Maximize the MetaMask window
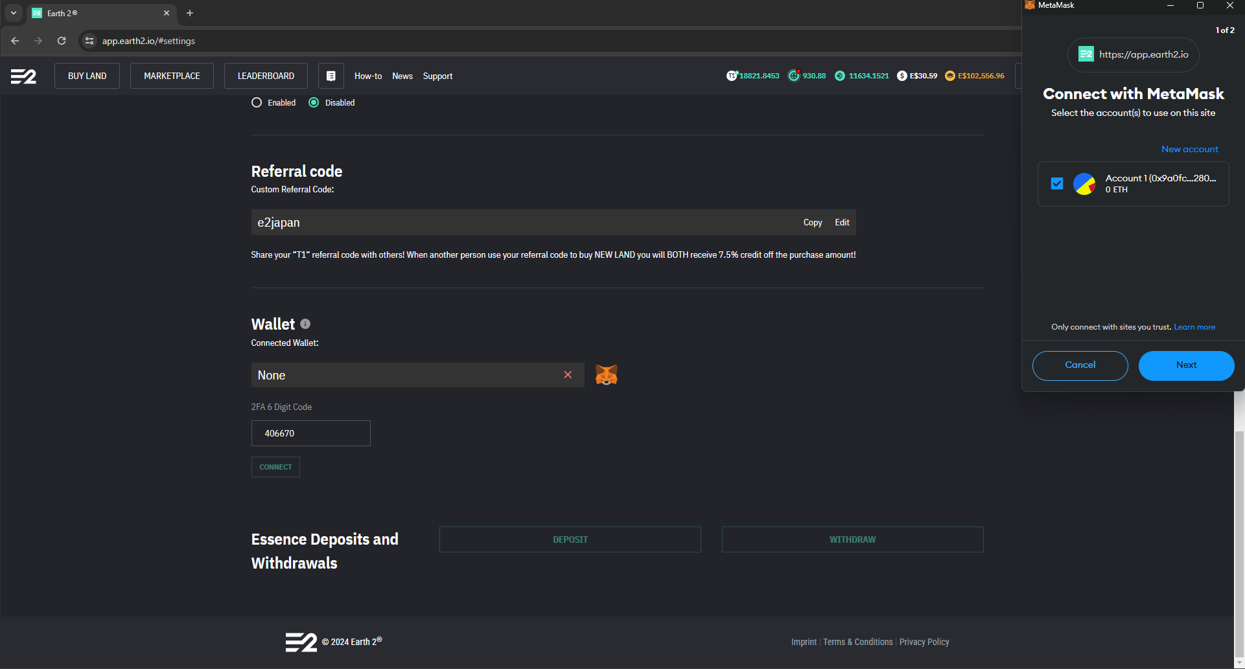Image resolution: width=1245 pixels, height=669 pixels. 1200,5
